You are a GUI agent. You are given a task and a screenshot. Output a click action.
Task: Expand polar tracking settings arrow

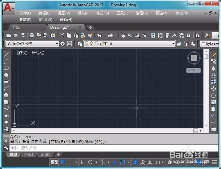(96, 162)
